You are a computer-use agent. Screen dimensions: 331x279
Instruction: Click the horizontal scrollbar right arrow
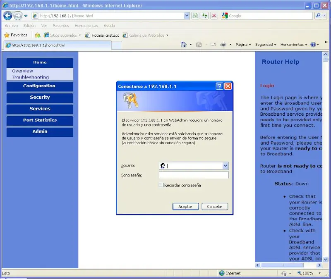tap(319, 265)
